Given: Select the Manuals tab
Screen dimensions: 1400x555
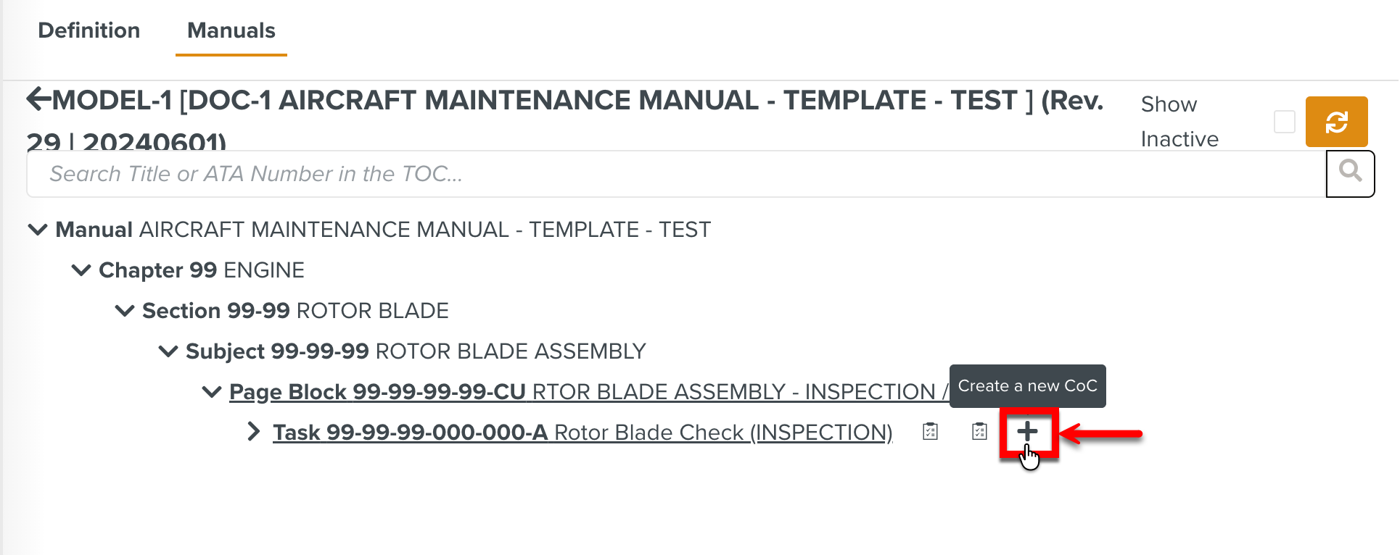Looking at the screenshot, I should pos(231,30).
